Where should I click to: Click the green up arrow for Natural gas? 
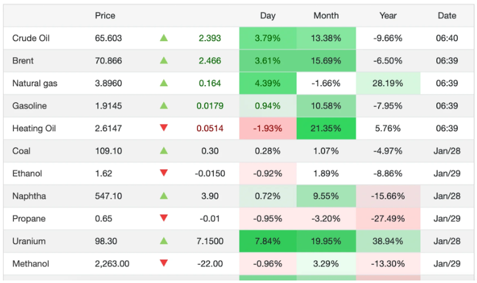(164, 83)
